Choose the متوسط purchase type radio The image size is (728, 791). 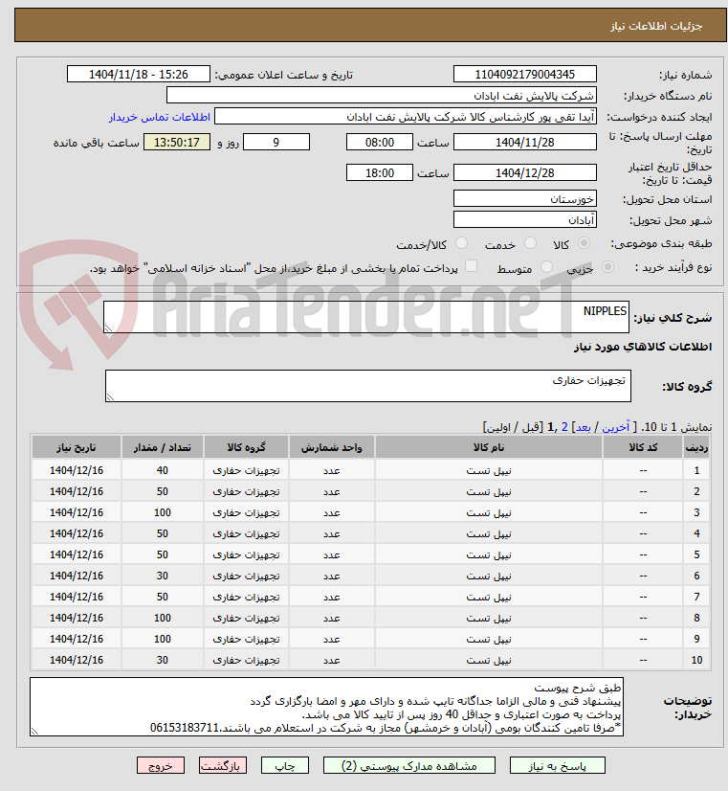click(546, 267)
